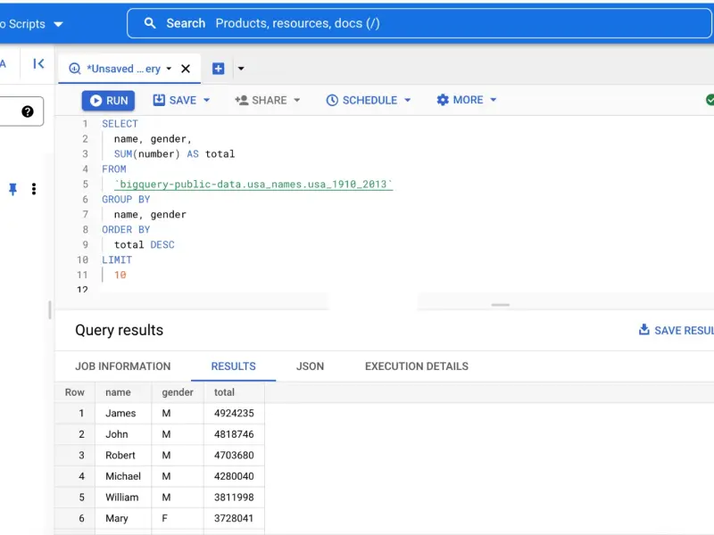
Task: Click the 'gender' column header
Action: 178,392
